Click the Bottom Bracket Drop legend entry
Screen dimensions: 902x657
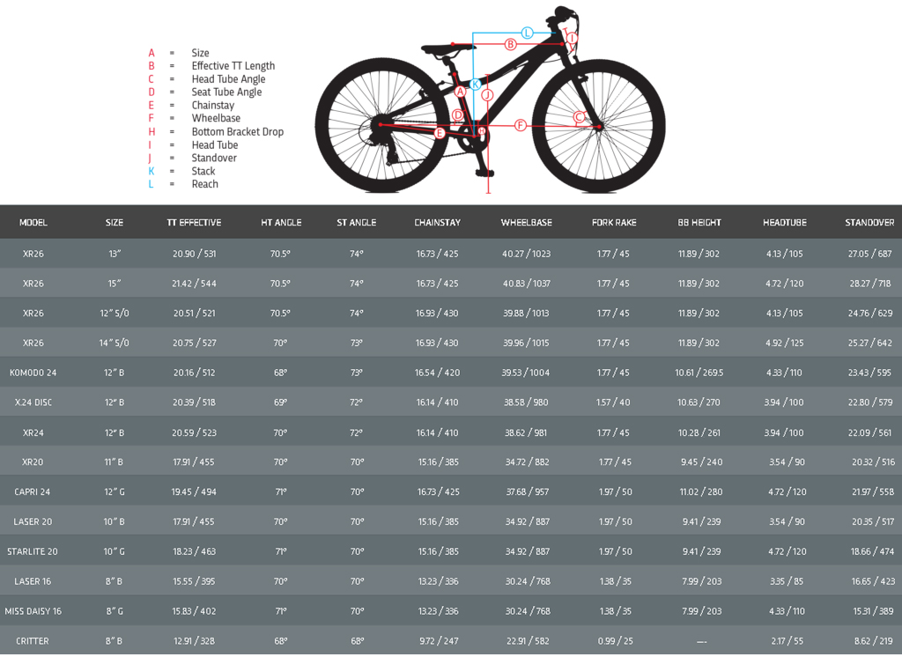238,132
